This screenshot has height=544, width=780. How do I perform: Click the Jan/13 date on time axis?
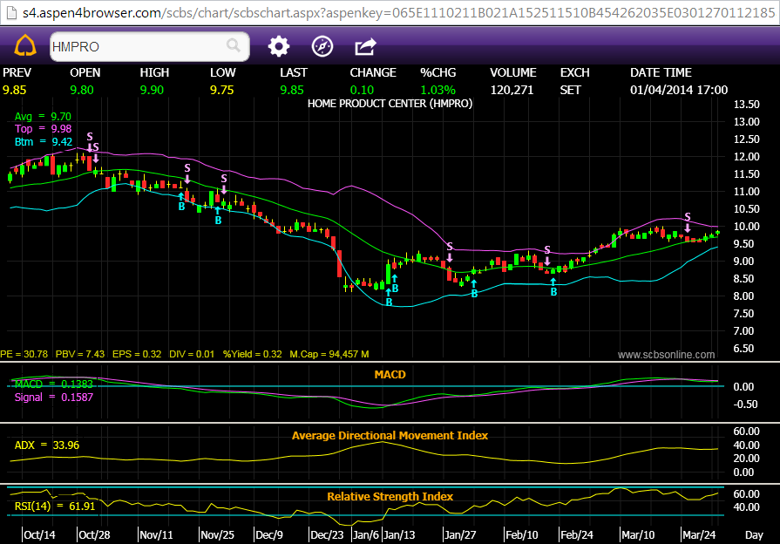tap(398, 534)
